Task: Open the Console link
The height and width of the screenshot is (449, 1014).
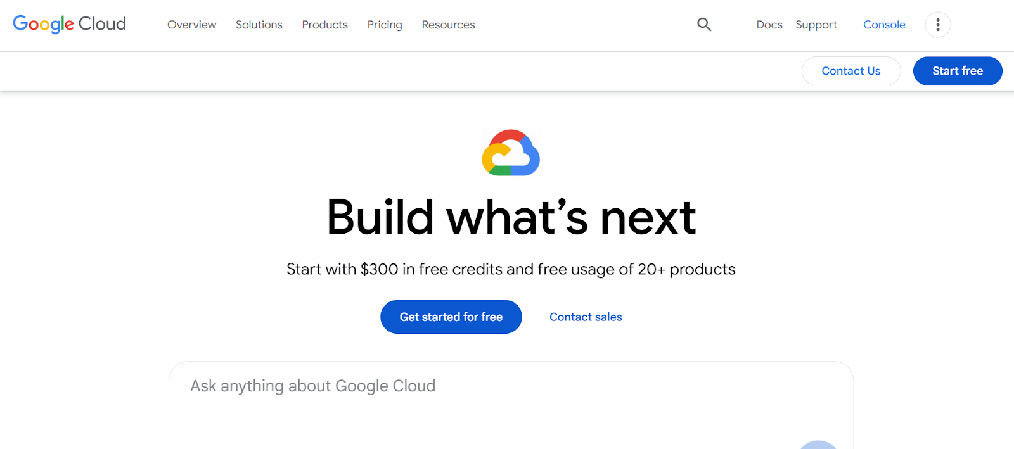Action: 884,25
